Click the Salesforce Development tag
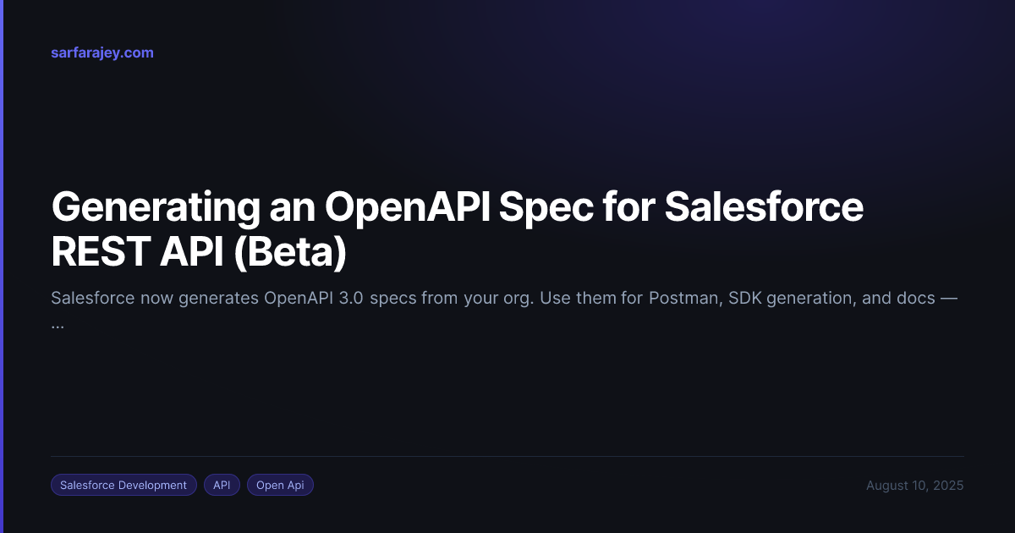The width and height of the screenshot is (1015, 533). click(x=123, y=485)
